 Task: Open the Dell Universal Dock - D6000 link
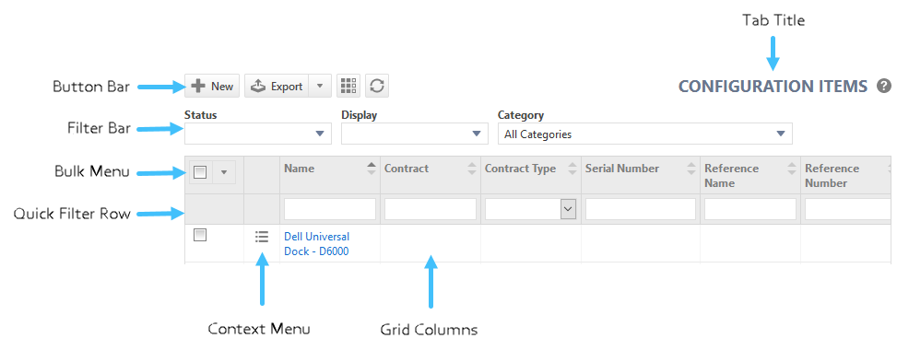pos(317,244)
